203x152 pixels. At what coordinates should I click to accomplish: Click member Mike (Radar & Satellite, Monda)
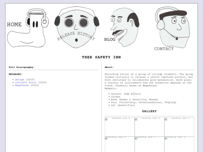point(135,99)
